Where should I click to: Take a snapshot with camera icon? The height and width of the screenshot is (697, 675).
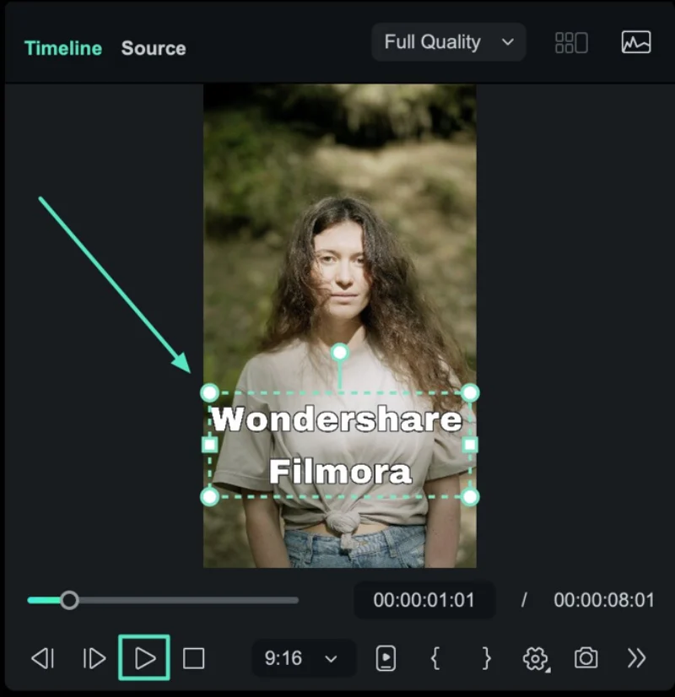point(586,658)
